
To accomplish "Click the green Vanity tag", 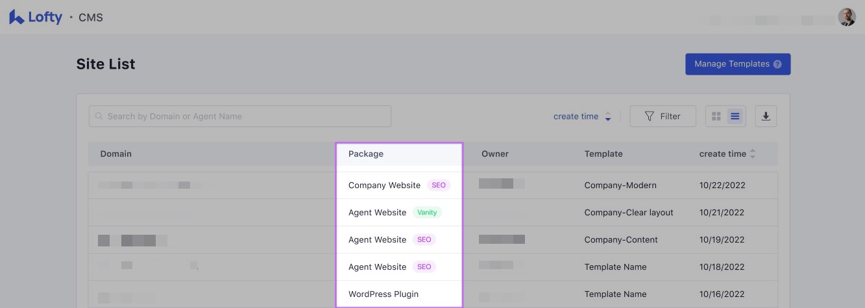I will pos(427,213).
